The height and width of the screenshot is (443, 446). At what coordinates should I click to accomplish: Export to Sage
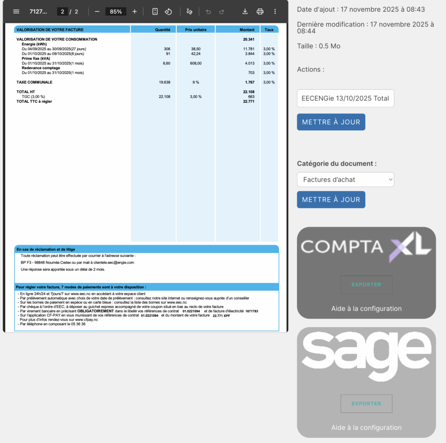point(366,403)
